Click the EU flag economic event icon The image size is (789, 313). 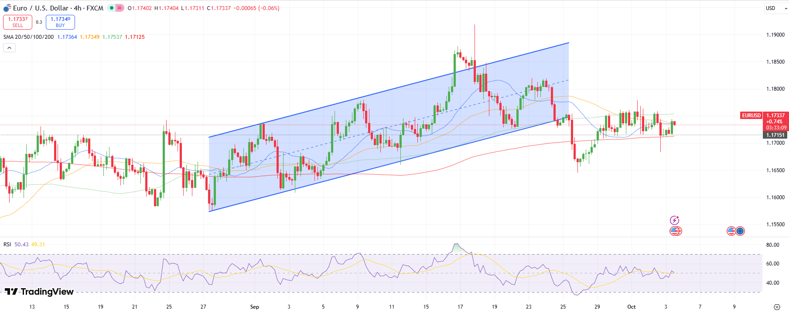tap(740, 231)
